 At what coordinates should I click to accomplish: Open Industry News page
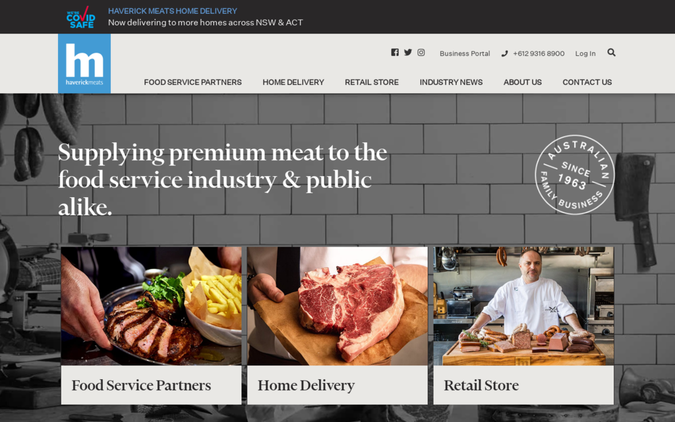pos(451,82)
